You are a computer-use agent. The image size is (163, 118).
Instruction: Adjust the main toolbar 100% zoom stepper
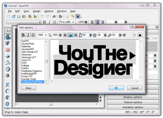(86, 22)
